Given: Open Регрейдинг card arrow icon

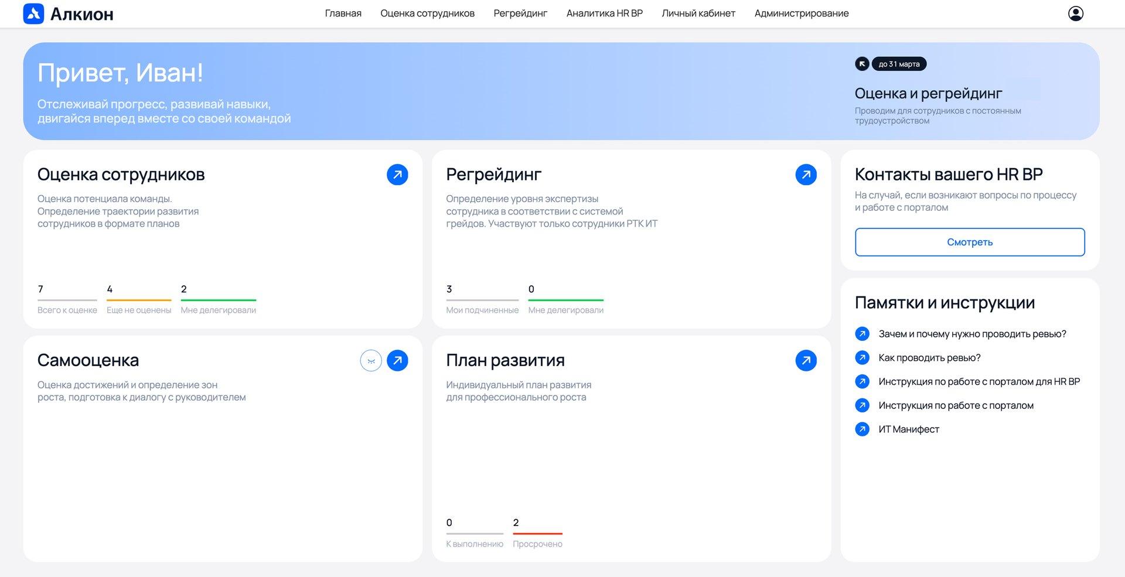Looking at the screenshot, I should coord(806,175).
